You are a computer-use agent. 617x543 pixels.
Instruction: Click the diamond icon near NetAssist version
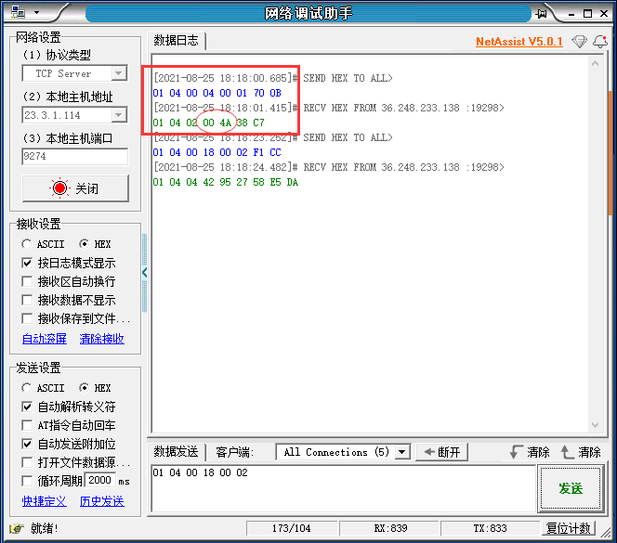(579, 41)
